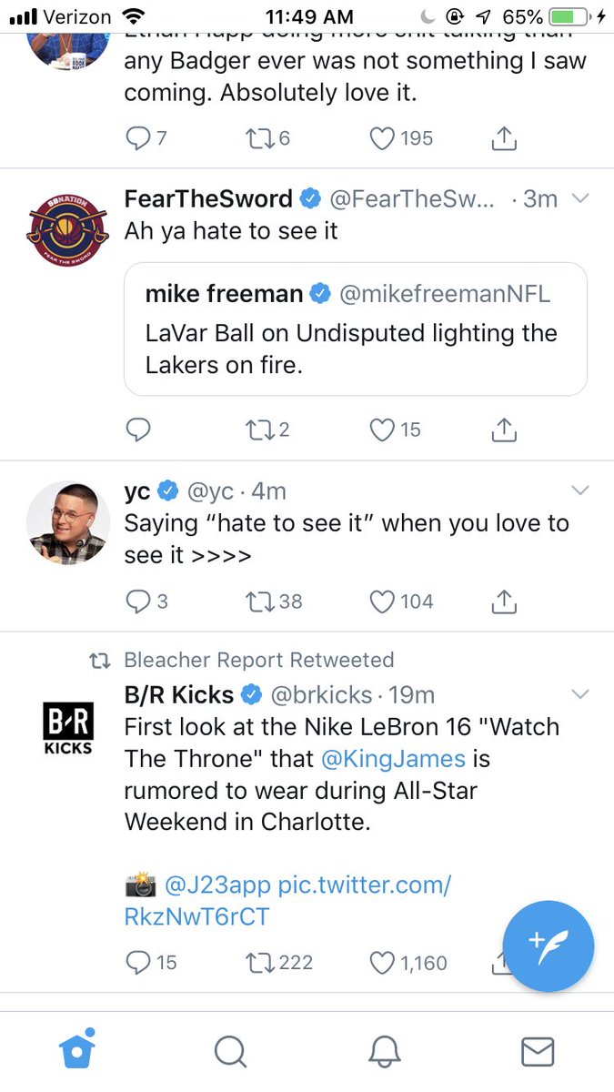
Task: View the B/R Kicks profile picture
Action: (x=68, y=726)
